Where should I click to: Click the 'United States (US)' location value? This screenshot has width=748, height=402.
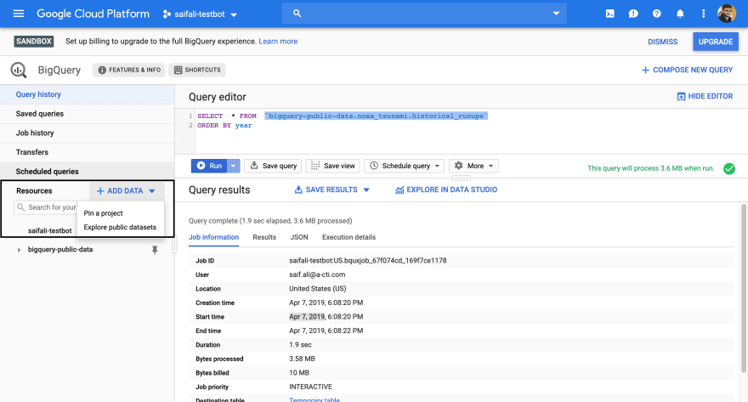click(318, 288)
